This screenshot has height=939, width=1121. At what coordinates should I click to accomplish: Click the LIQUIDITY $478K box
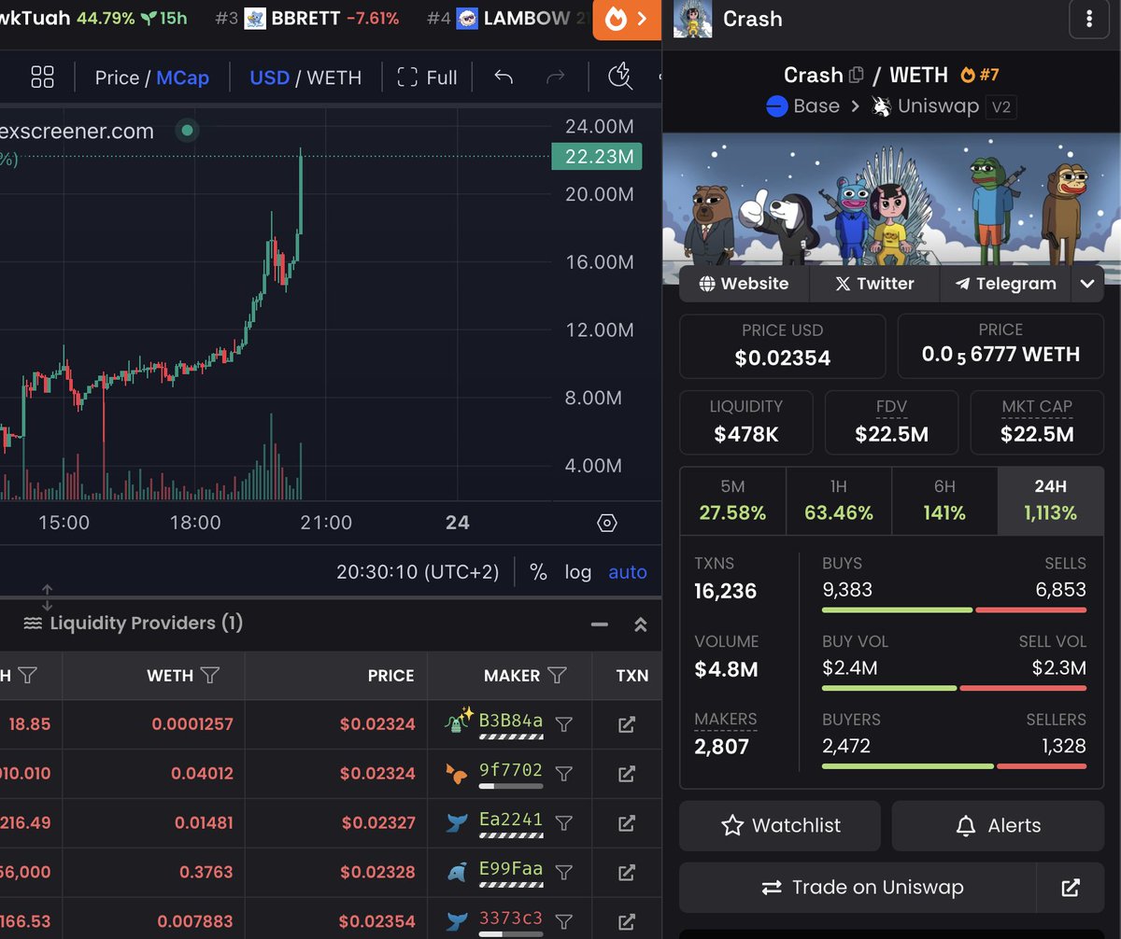(x=746, y=422)
